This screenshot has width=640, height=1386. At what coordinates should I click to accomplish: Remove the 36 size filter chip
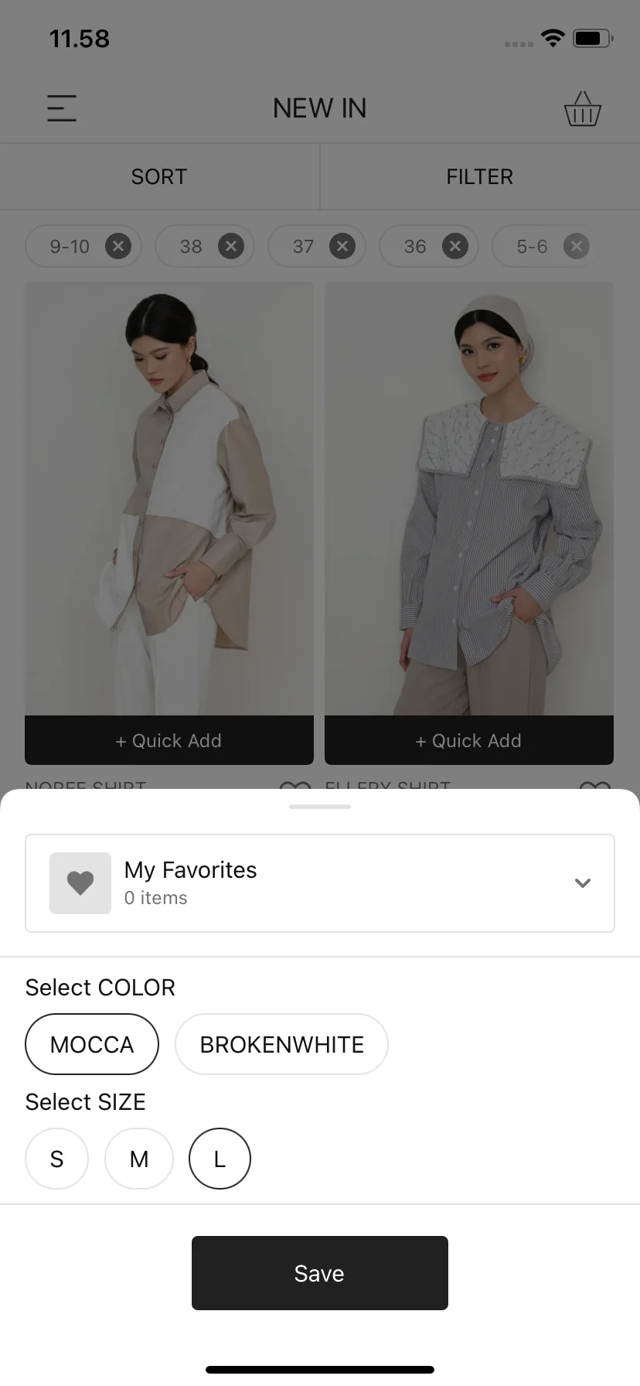(x=455, y=246)
